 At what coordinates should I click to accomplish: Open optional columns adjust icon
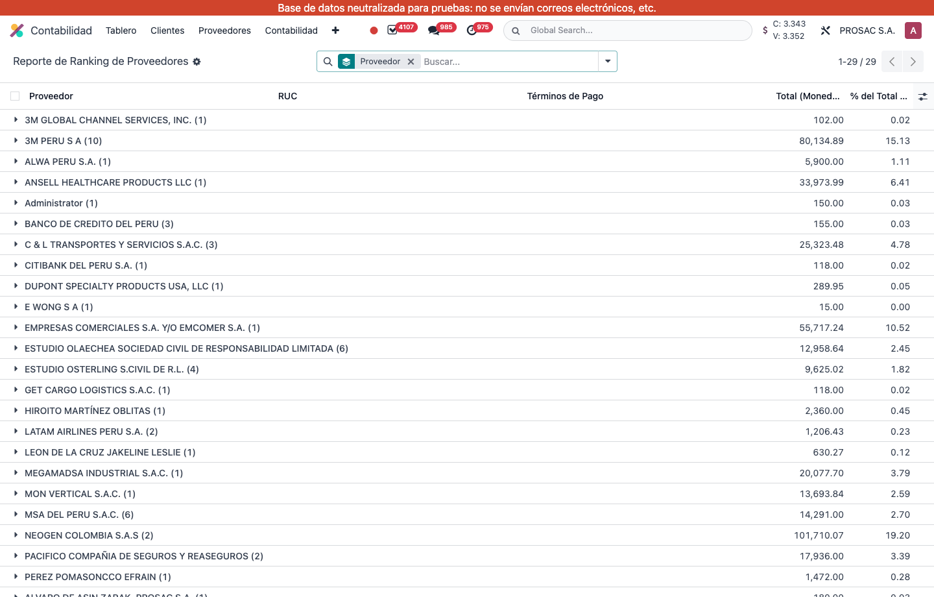922,96
